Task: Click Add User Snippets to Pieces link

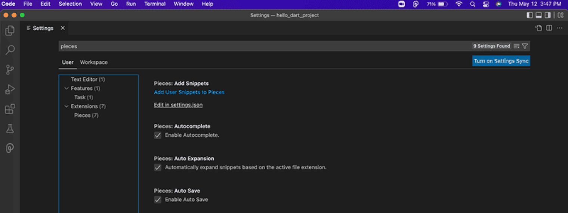Action: 189,92
